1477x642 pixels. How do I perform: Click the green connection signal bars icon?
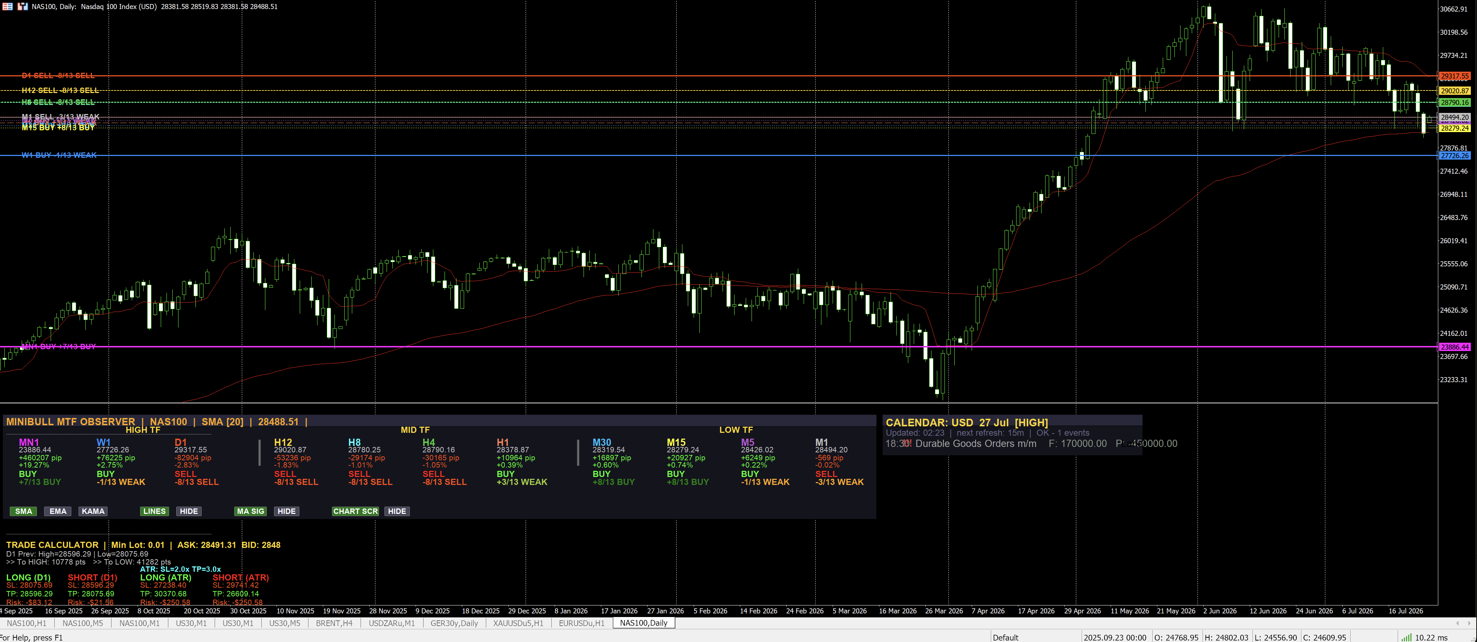coord(1406,637)
